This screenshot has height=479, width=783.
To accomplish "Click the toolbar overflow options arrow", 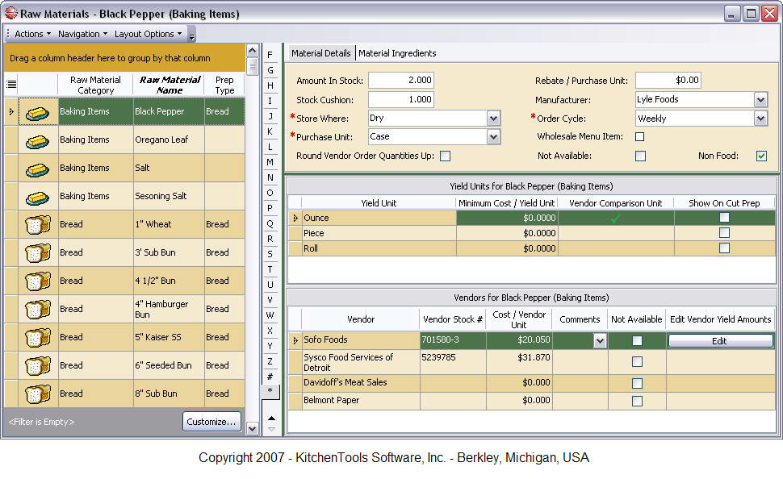I will pos(192,35).
